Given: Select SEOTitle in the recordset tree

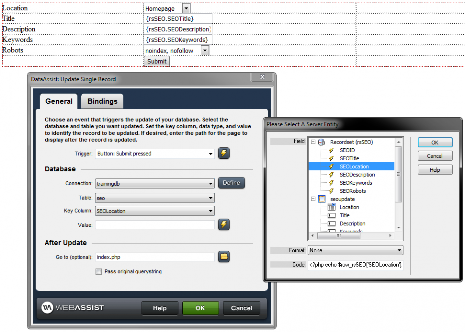Looking at the screenshot, I should coord(349,158).
